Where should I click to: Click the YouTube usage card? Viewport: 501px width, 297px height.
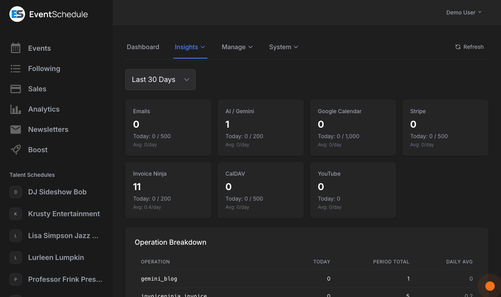(x=353, y=190)
